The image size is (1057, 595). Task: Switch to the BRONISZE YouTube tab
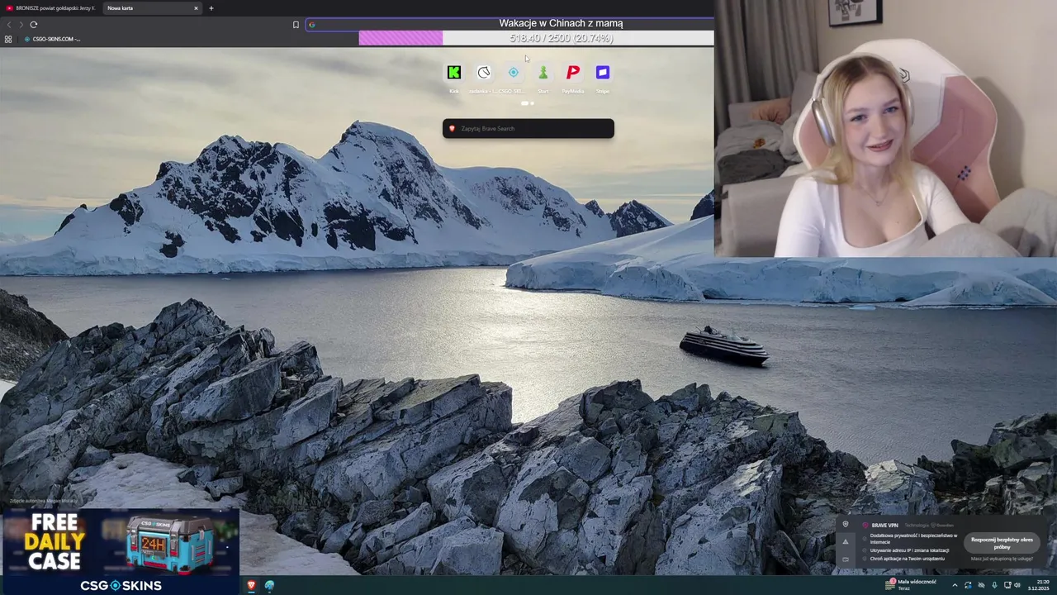pos(50,8)
